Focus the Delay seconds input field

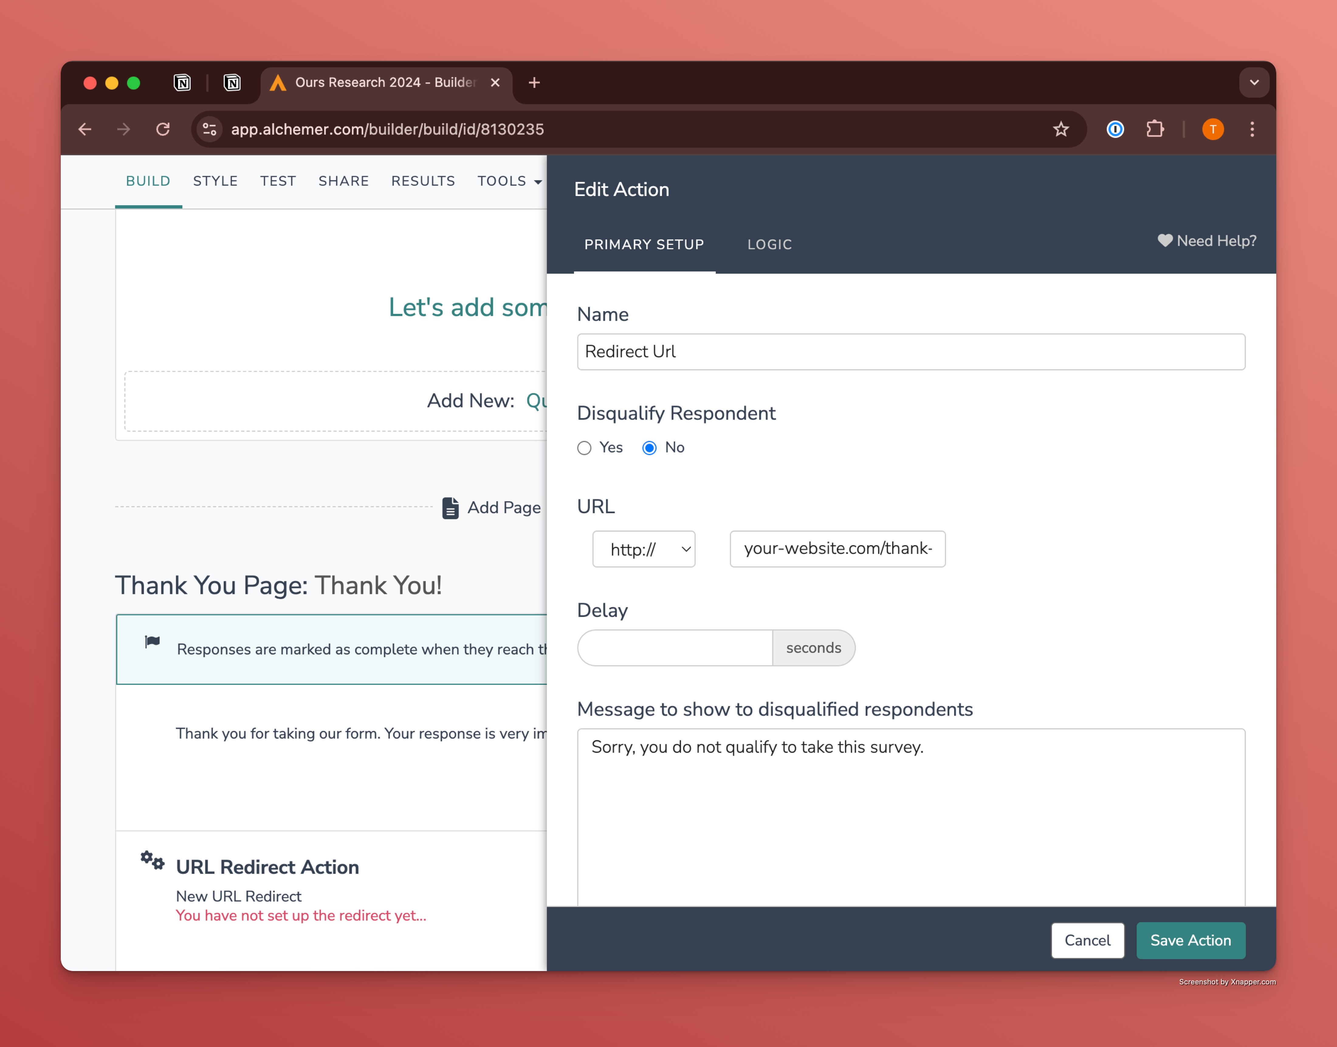pos(674,648)
